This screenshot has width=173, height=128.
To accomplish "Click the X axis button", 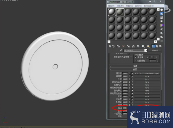I will tap(148, 57).
